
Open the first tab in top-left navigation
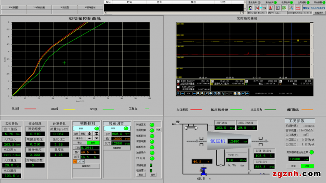point(14,8)
